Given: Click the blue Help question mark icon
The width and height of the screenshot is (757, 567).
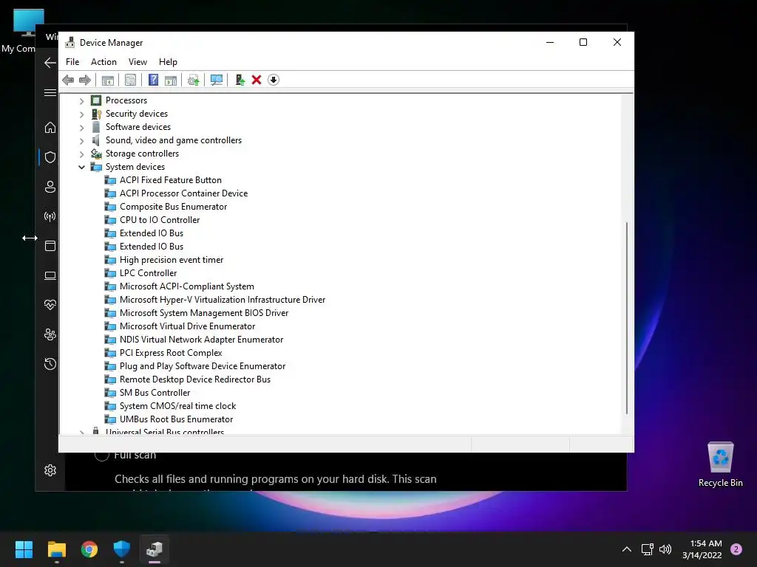Looking at the screenshot, I should pyautogui.click(x=153, y=80).
